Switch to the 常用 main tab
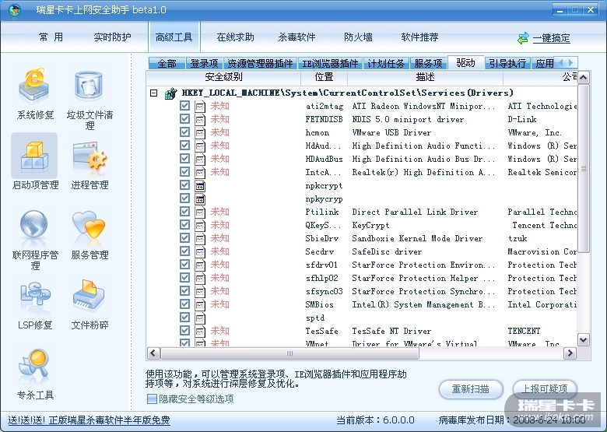Image resolution: width=607 pixels, height=432 pixels. click(x=51, y=37)
